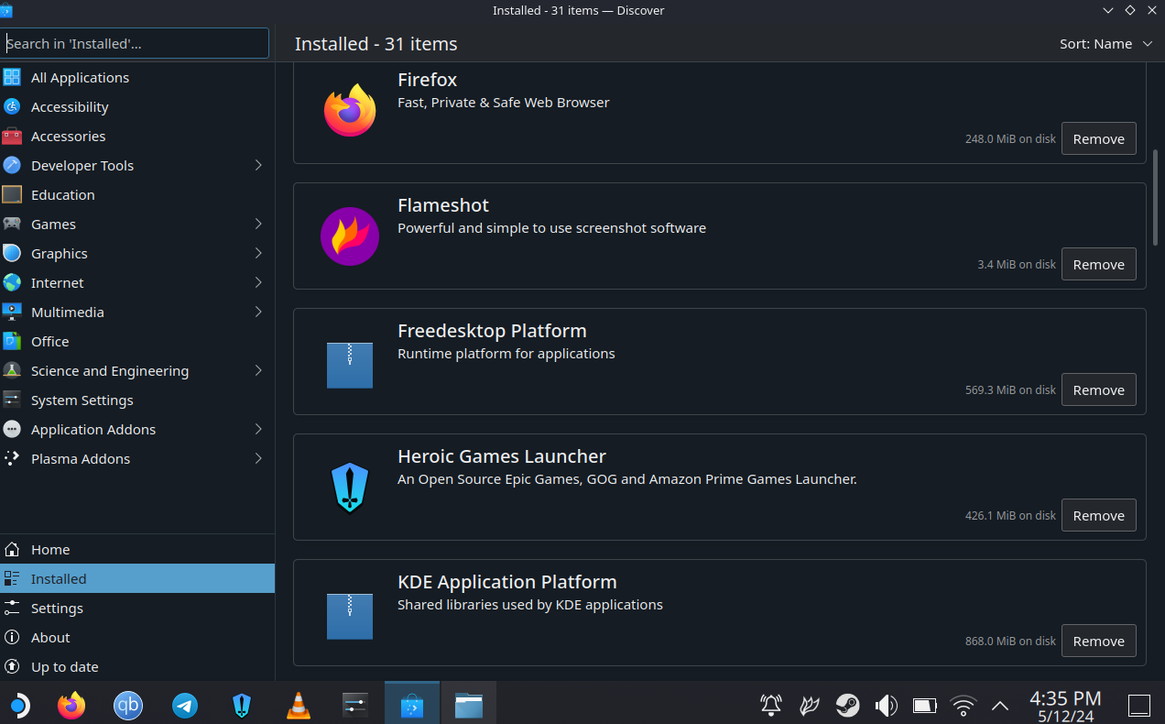Remove Firefox
The image size is (1165, 724).
1098,138
